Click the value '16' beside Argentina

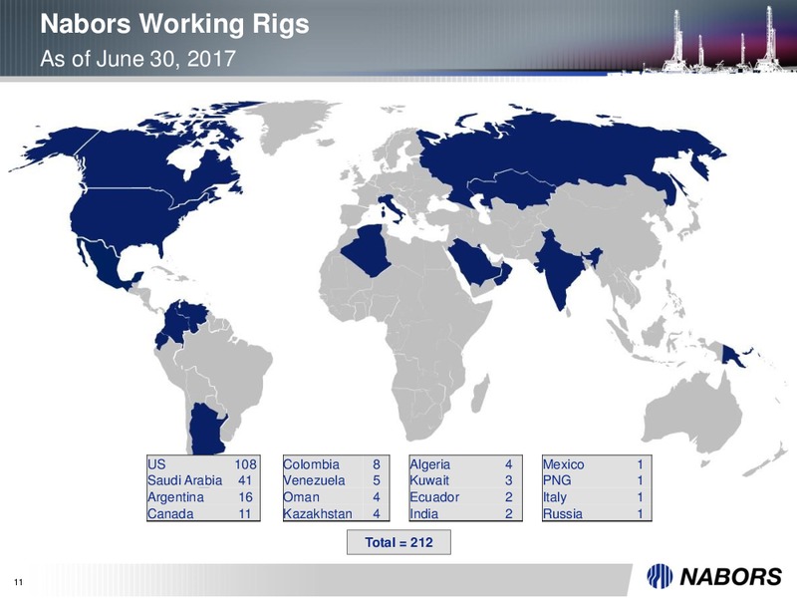245,497
